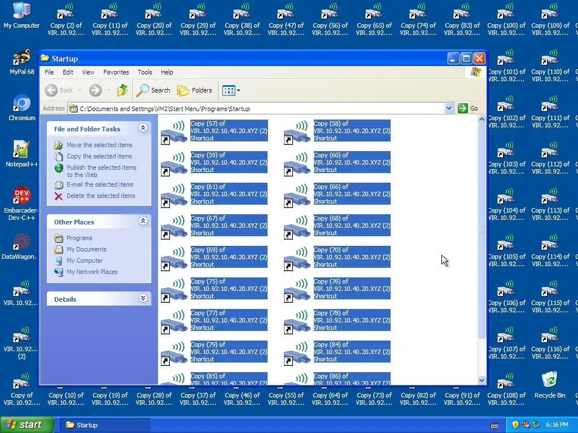Select Copy (70) shortcut icon in Startup folder
Screen dimensions: 578x433
click(297, 258)
